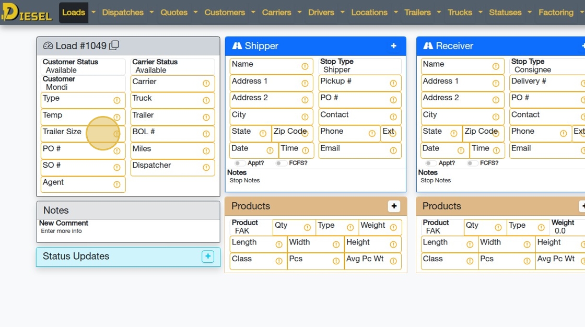The width and height of the screenshot is (585, 327).
Task: Click the Customer Status Available field
Action: coord(83,66)
